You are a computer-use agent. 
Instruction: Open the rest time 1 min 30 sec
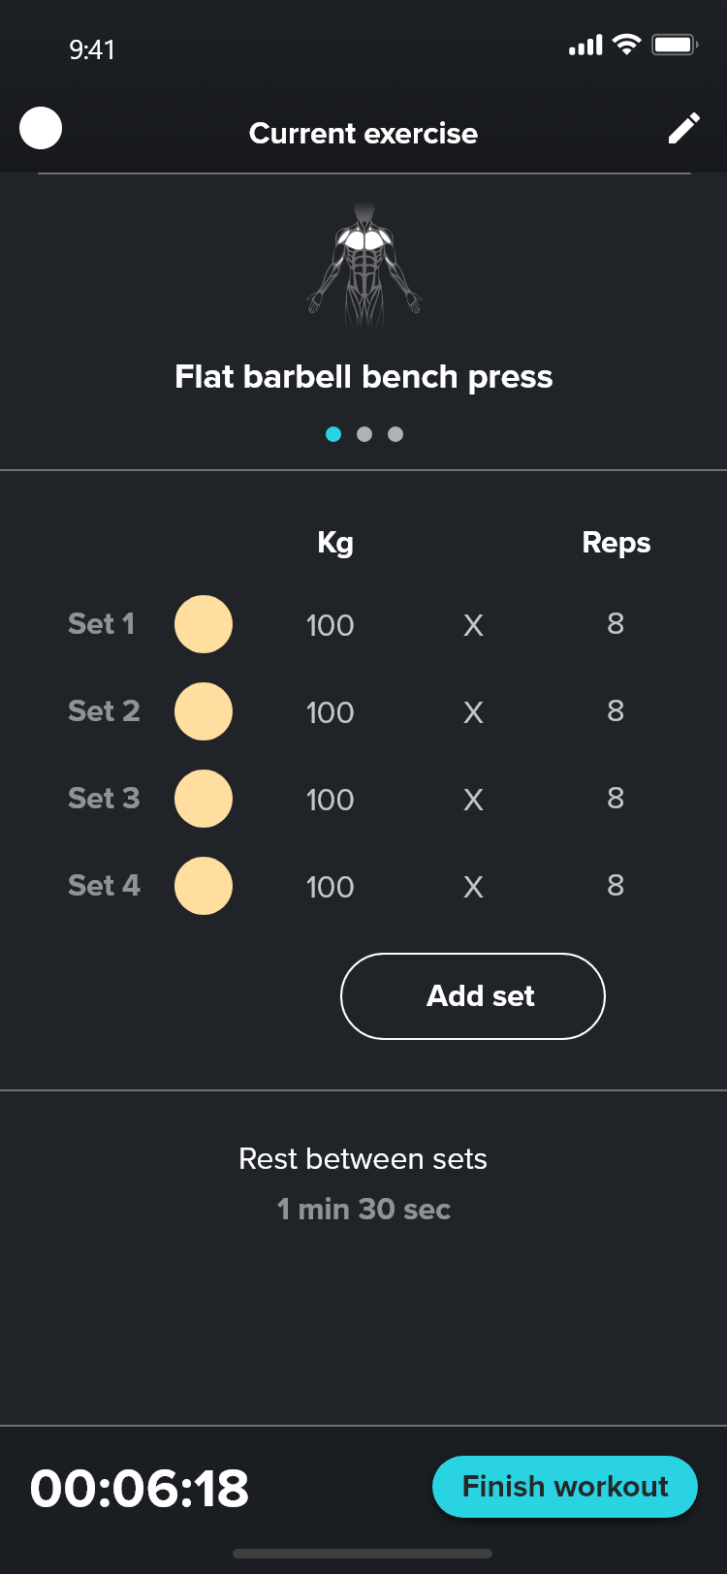tap(363, 1209)
